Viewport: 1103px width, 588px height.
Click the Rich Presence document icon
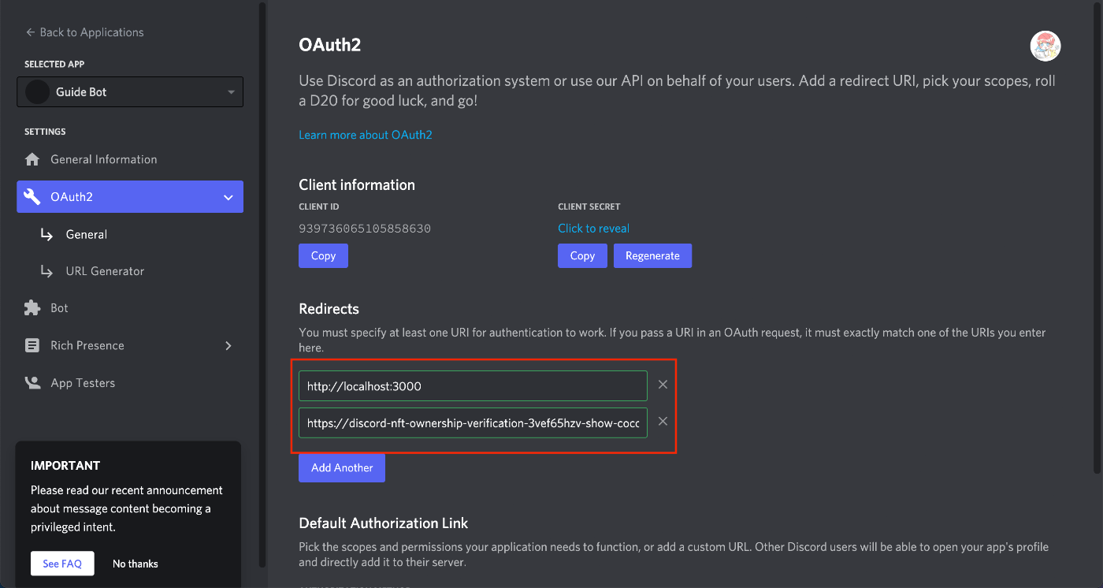tap(32, 345)
